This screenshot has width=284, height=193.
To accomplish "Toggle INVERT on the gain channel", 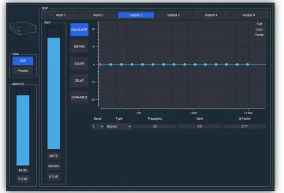I will pyautogui.click(x=54, y=166).
